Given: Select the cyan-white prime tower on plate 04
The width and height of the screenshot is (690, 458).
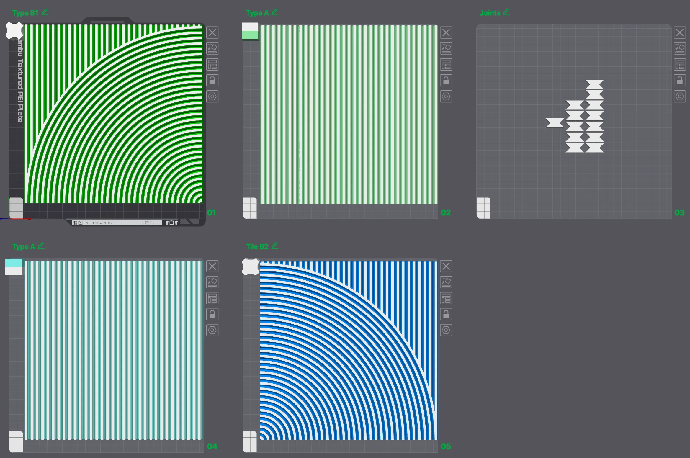Looking at the screenshot, I should coord(14,267).
